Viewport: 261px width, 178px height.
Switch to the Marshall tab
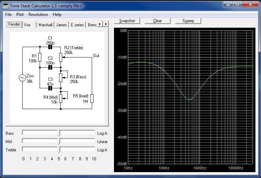click(x=45, y=25)
